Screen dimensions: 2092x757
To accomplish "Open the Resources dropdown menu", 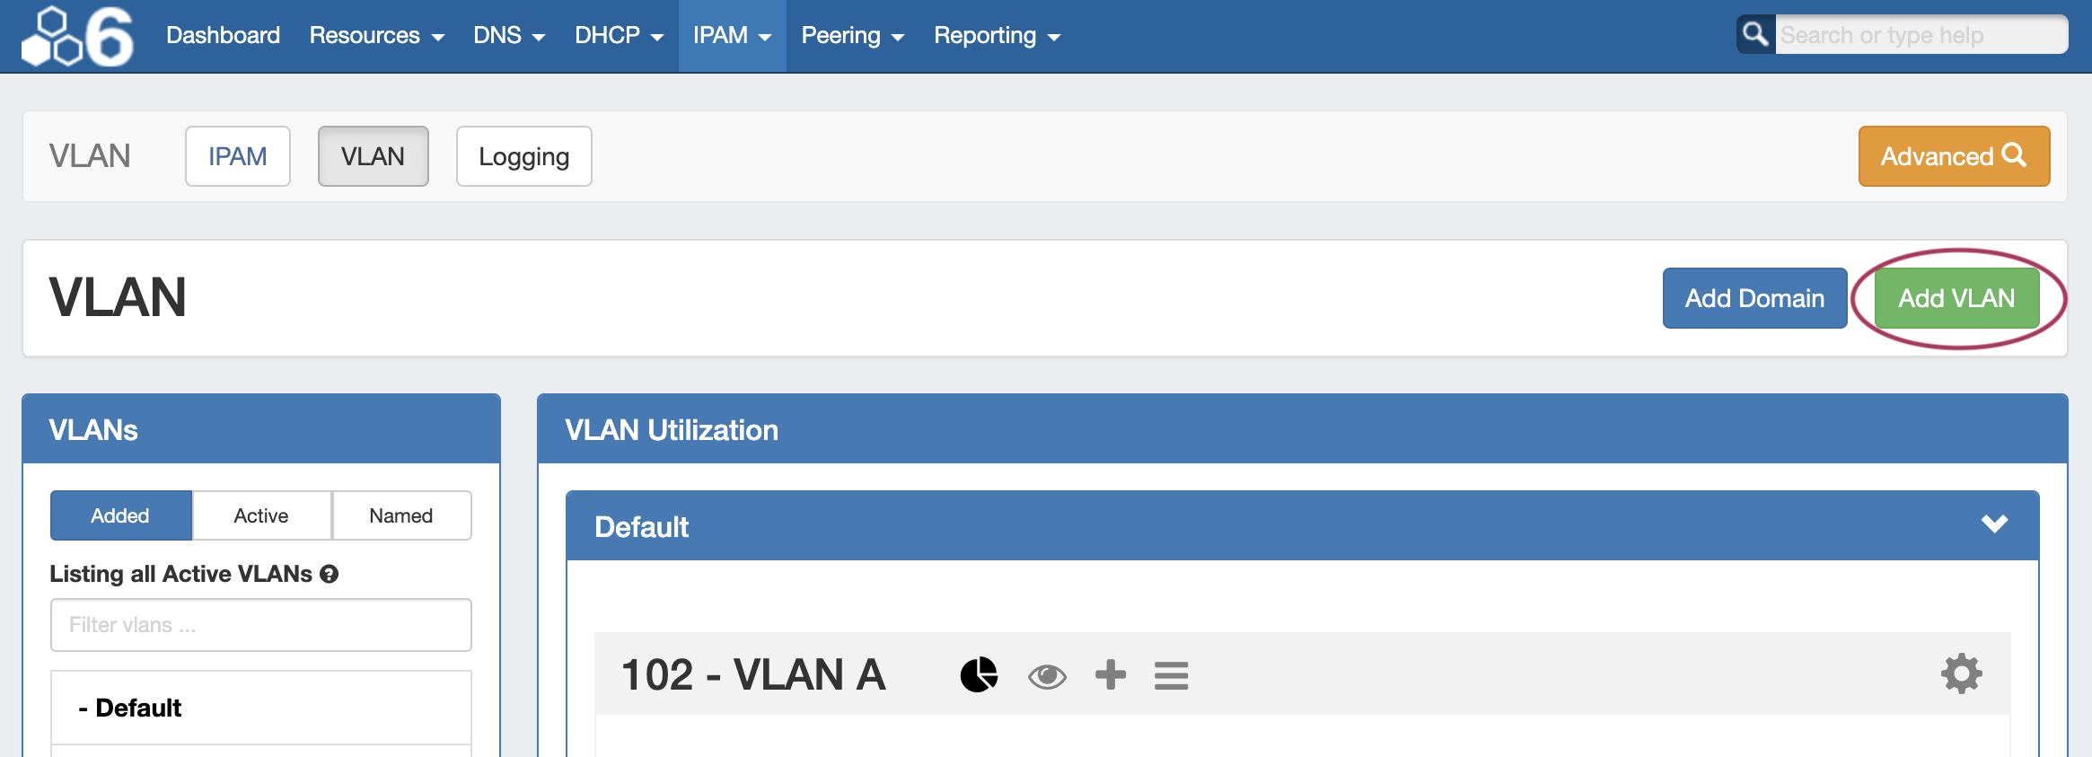I will pyautogui.click(x=376, y=36).
